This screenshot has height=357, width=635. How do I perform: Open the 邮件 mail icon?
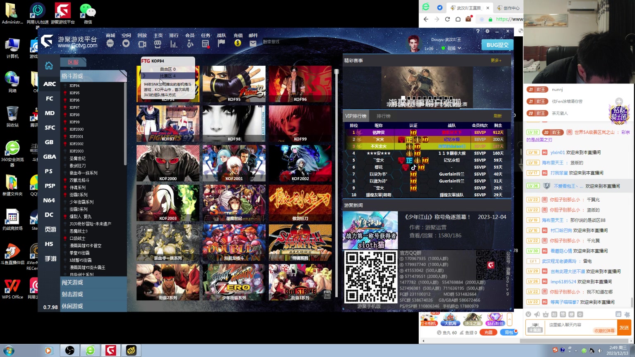coord(253,43)
